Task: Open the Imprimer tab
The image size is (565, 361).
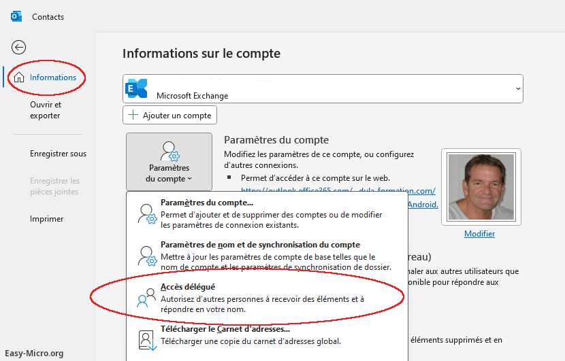Action: [x=46, y=219]
